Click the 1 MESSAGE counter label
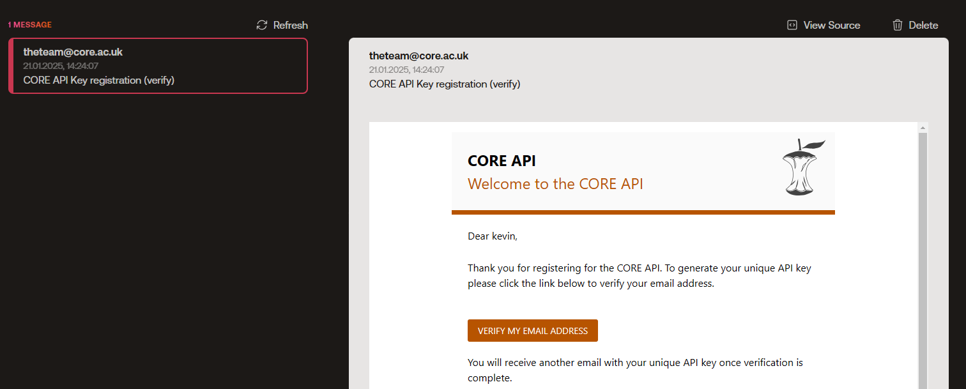Image resolution: width=966 pixels, height=389 pixels. pos(30,25)
